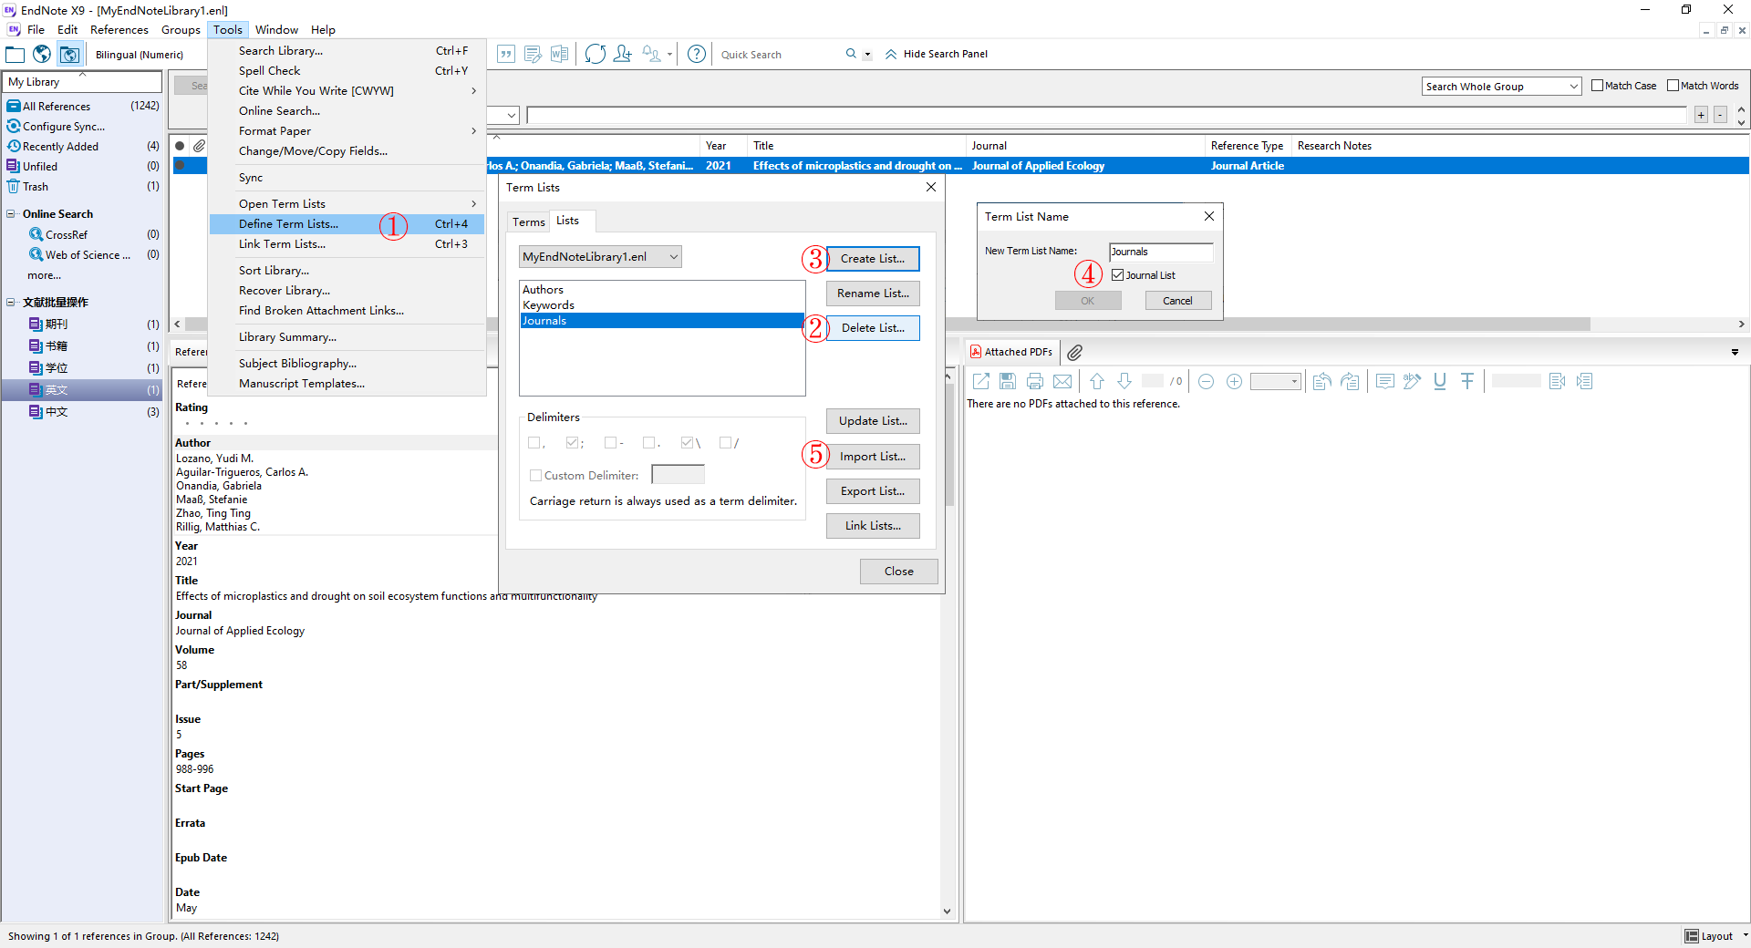Select the Recently Added group
Image resolution: width=1751 pixels, height=948 pixels.
pos(82,147)
